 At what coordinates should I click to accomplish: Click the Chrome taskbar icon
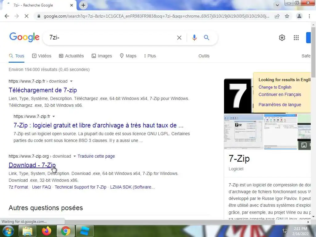tap(66, 231)
